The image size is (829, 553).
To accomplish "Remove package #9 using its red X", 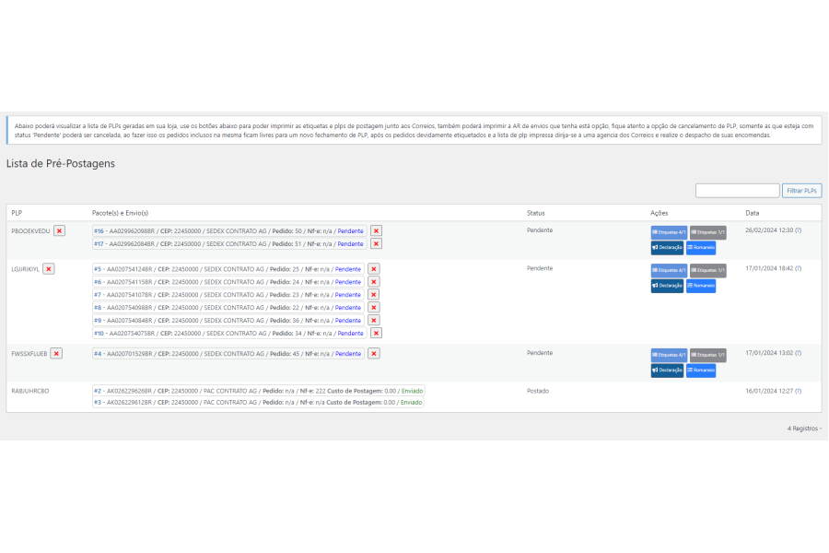I will pyautogui.click(x=374, y=320).
